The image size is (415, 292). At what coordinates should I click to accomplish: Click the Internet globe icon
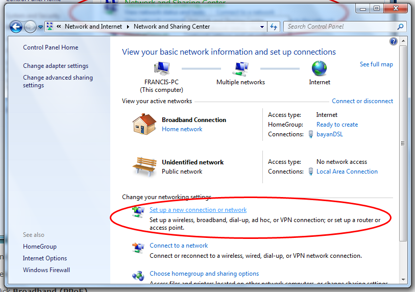[x=319, y=68]
